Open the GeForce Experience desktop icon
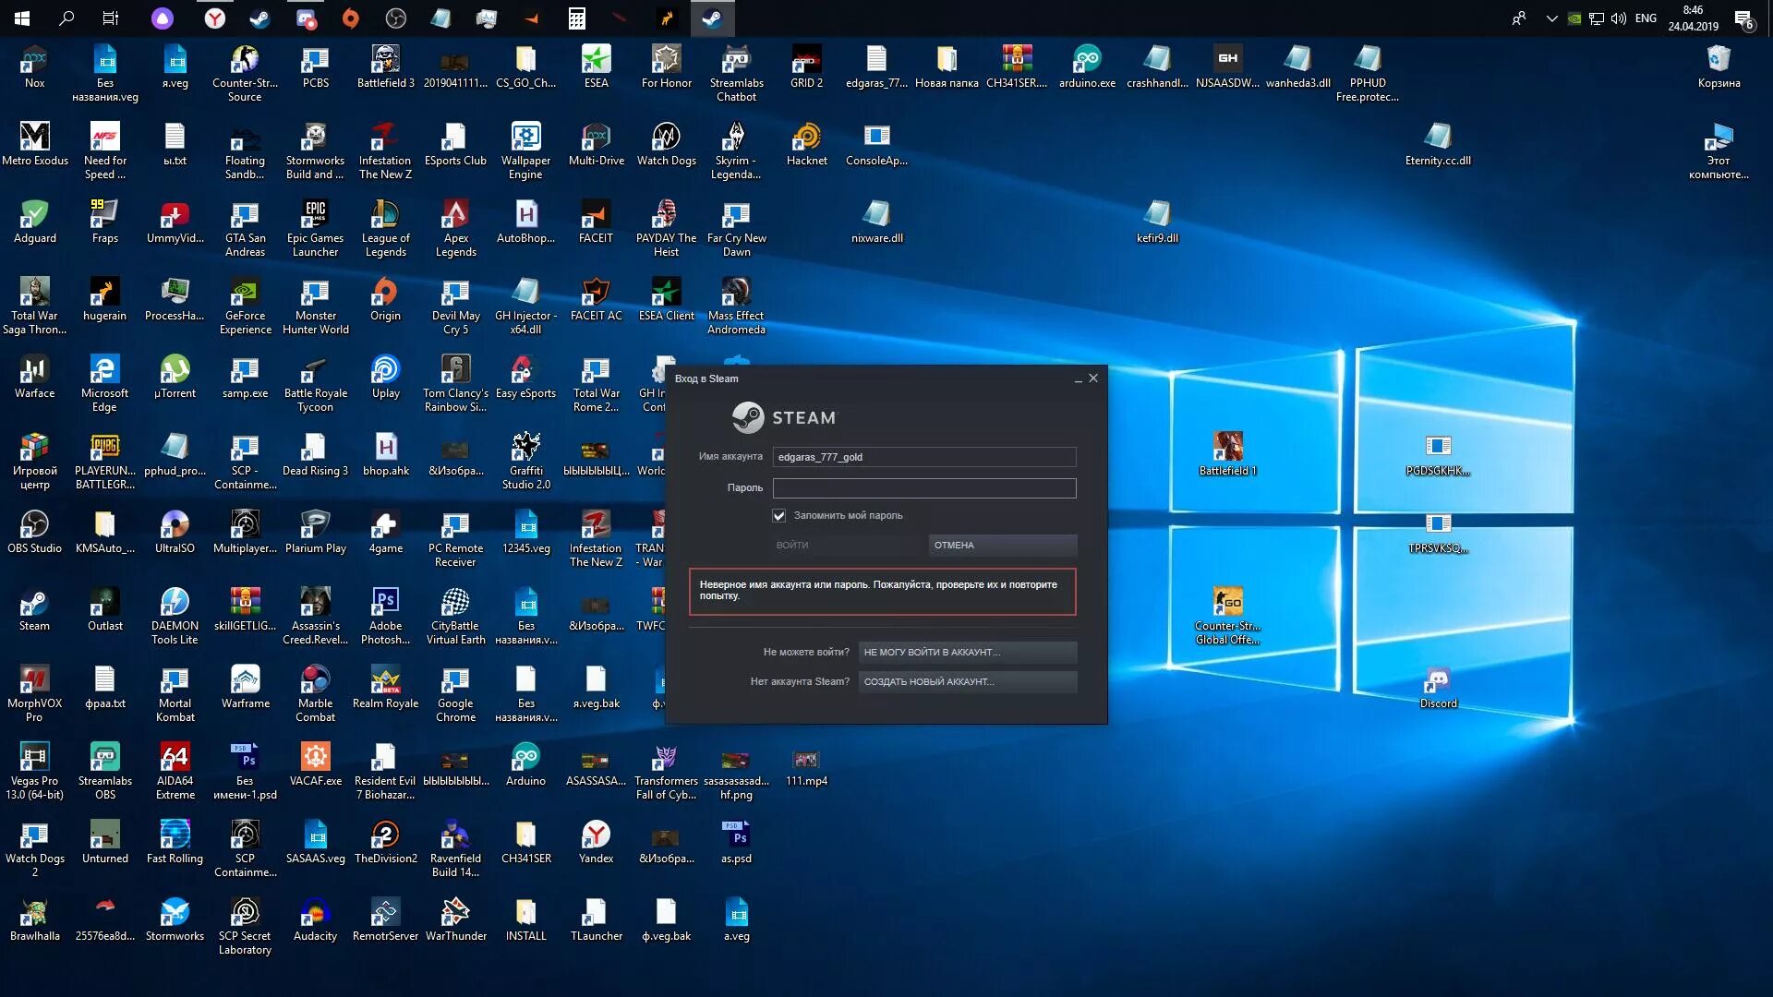This screenshot has width=1773, height=997. point(245,306)
